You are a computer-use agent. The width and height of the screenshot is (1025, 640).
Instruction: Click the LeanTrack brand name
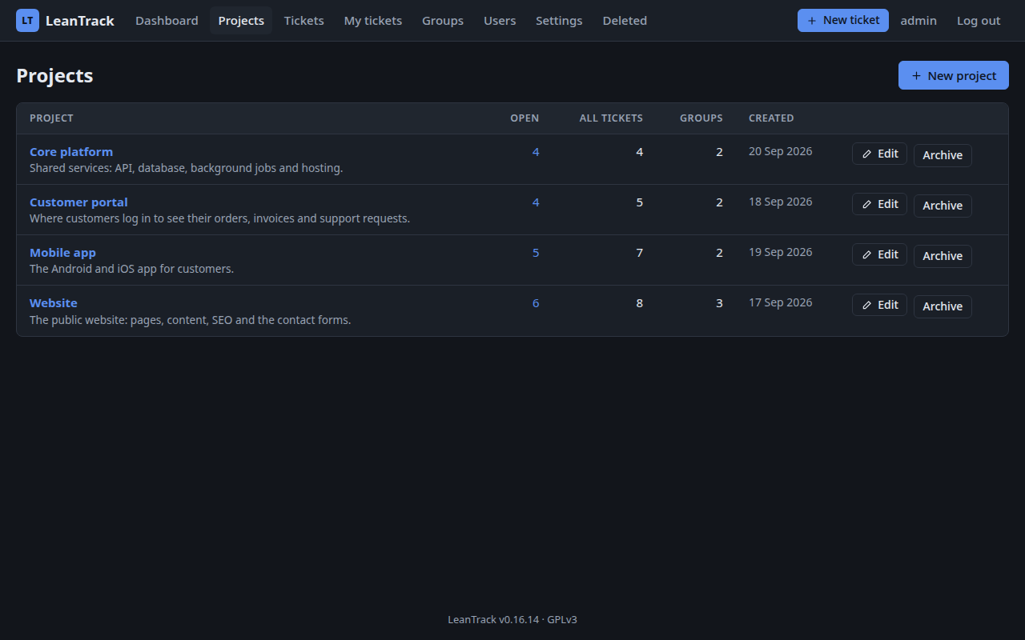pyautogui.click(x=80, y=21)
